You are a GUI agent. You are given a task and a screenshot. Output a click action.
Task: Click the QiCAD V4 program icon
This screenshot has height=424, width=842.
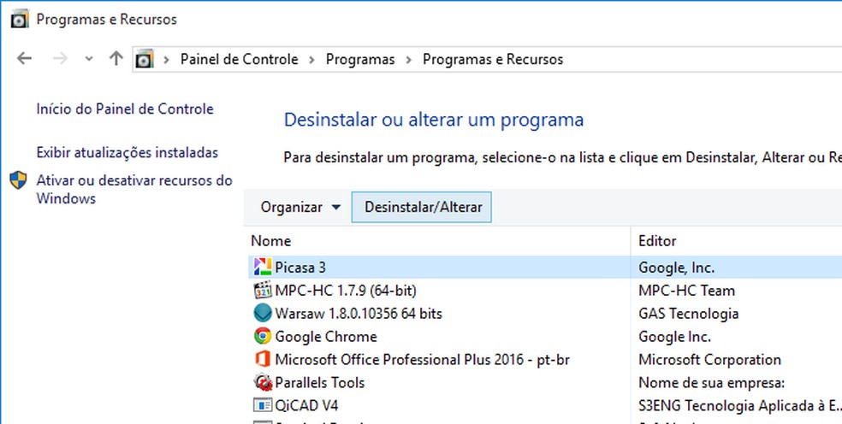tap(263, 405)
